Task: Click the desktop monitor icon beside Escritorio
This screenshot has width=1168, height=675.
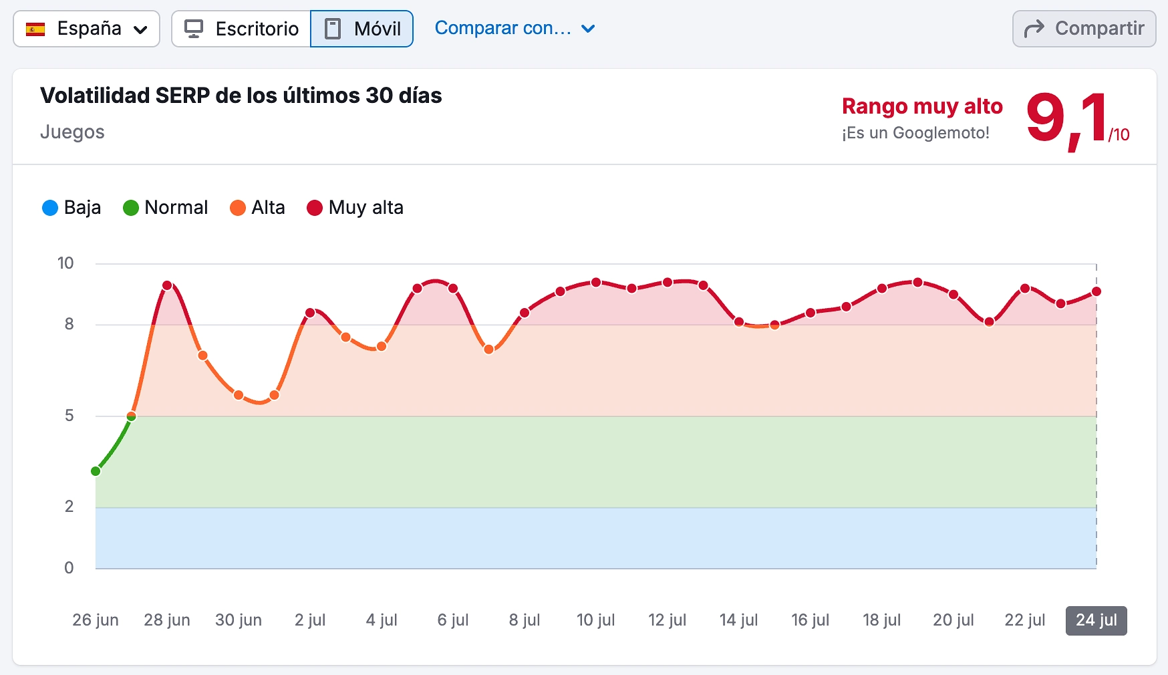Action: pyautogui.click(x=195, y=29)
